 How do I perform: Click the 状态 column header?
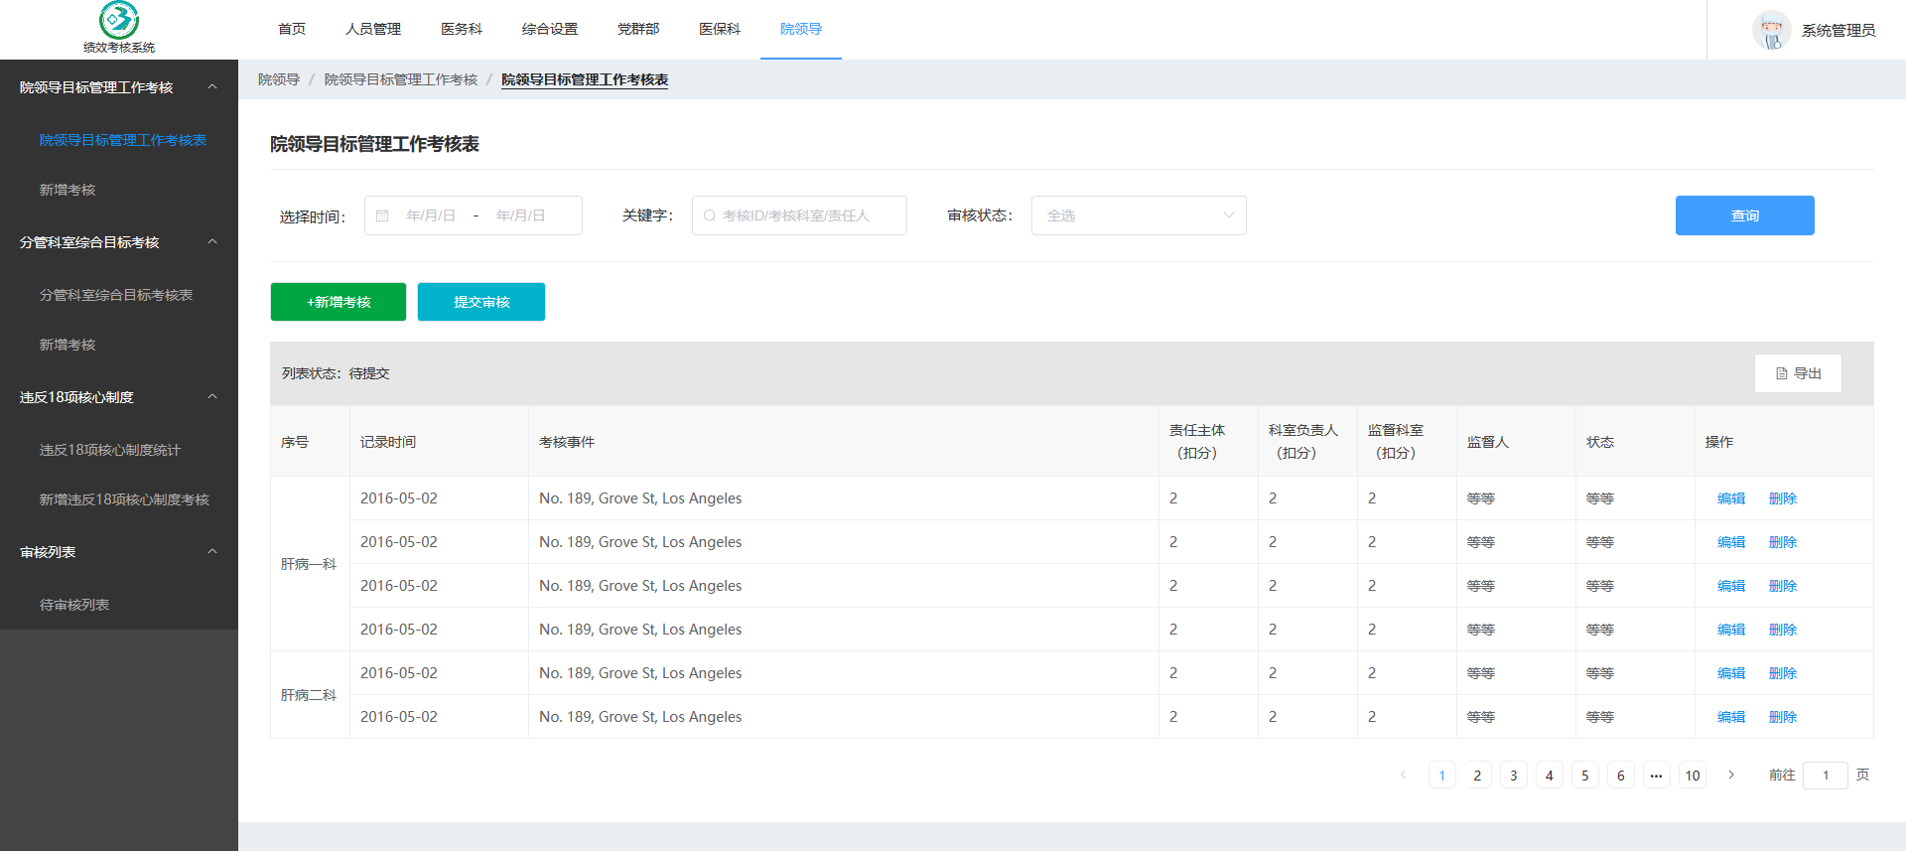[1635, 442]
